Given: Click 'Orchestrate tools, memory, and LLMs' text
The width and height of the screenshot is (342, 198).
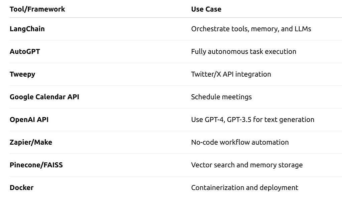Looking at the screenshot, I should (x=251, y=29).
